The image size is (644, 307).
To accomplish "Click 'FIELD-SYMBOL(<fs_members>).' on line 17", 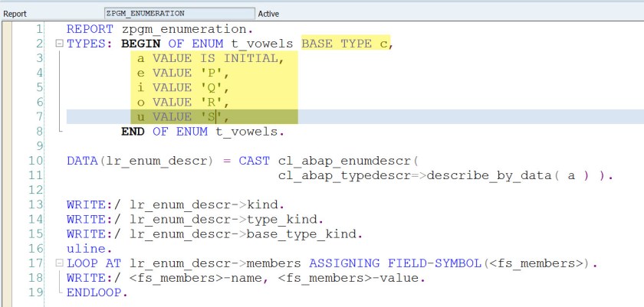I will [492, 263].
